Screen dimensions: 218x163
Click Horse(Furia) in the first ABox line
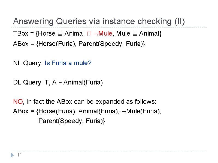(57, 44)
